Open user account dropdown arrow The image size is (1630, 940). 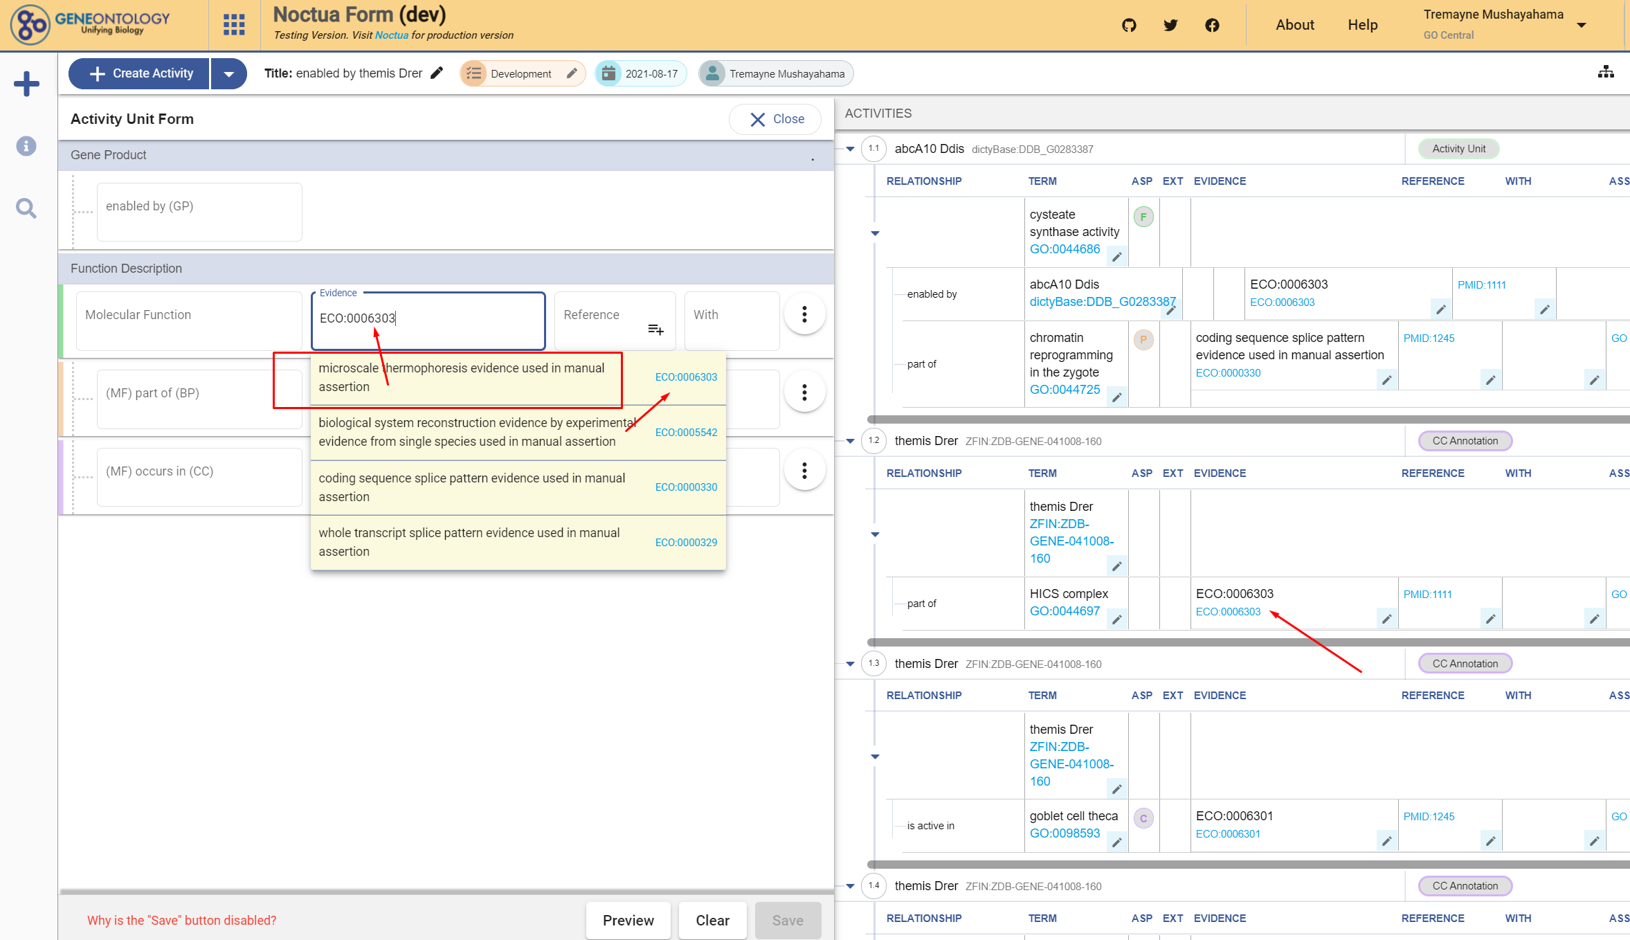coord(1582,25)
